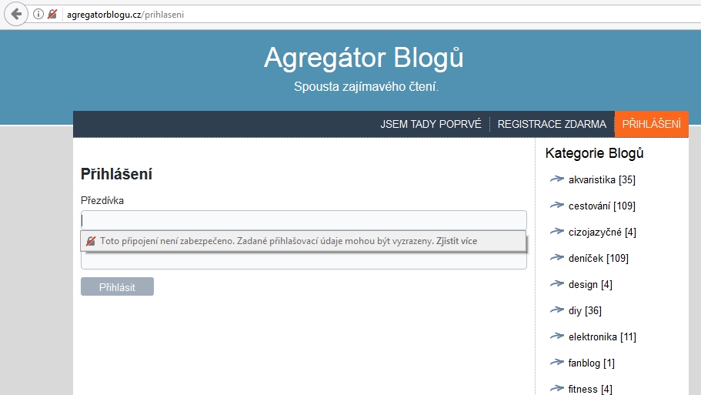Browse the diy [36] category
This screenshot has width=701, height=395.
(x=585, y=310)
